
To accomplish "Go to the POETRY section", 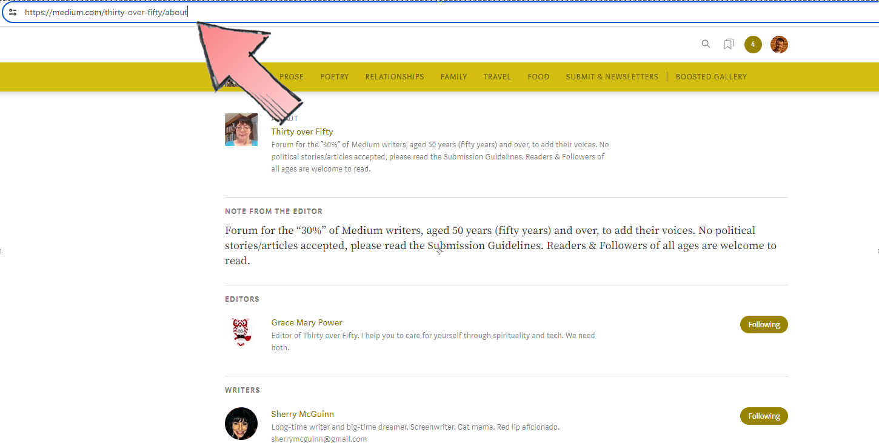I will 335,77.
